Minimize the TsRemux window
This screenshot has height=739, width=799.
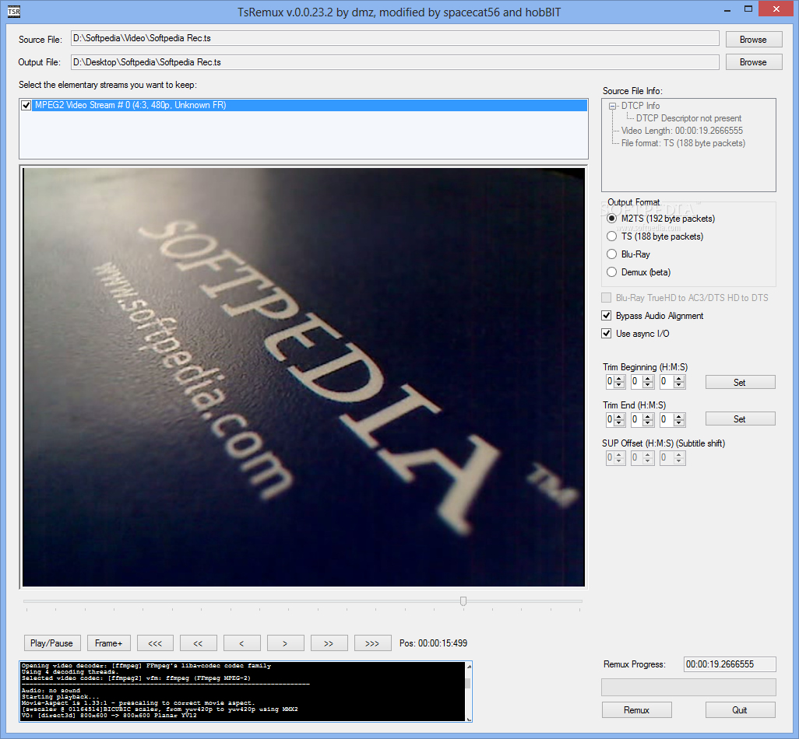point(727,9)
